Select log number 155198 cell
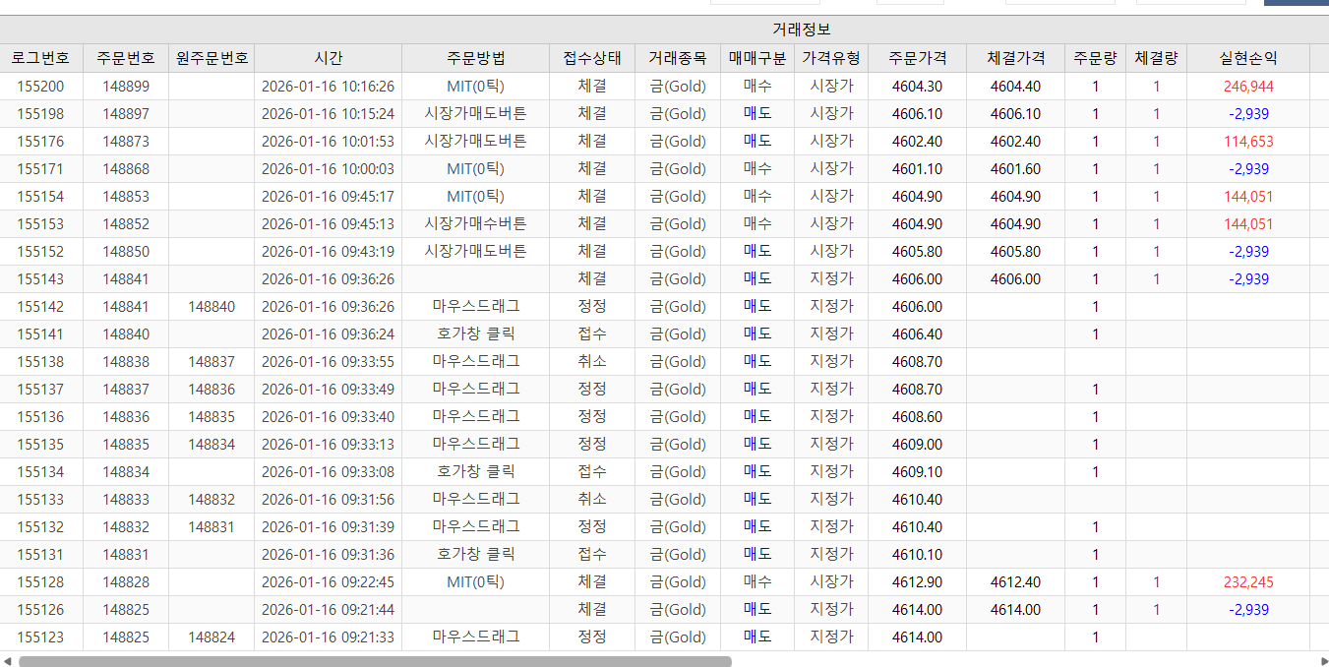 click(40, 114)
